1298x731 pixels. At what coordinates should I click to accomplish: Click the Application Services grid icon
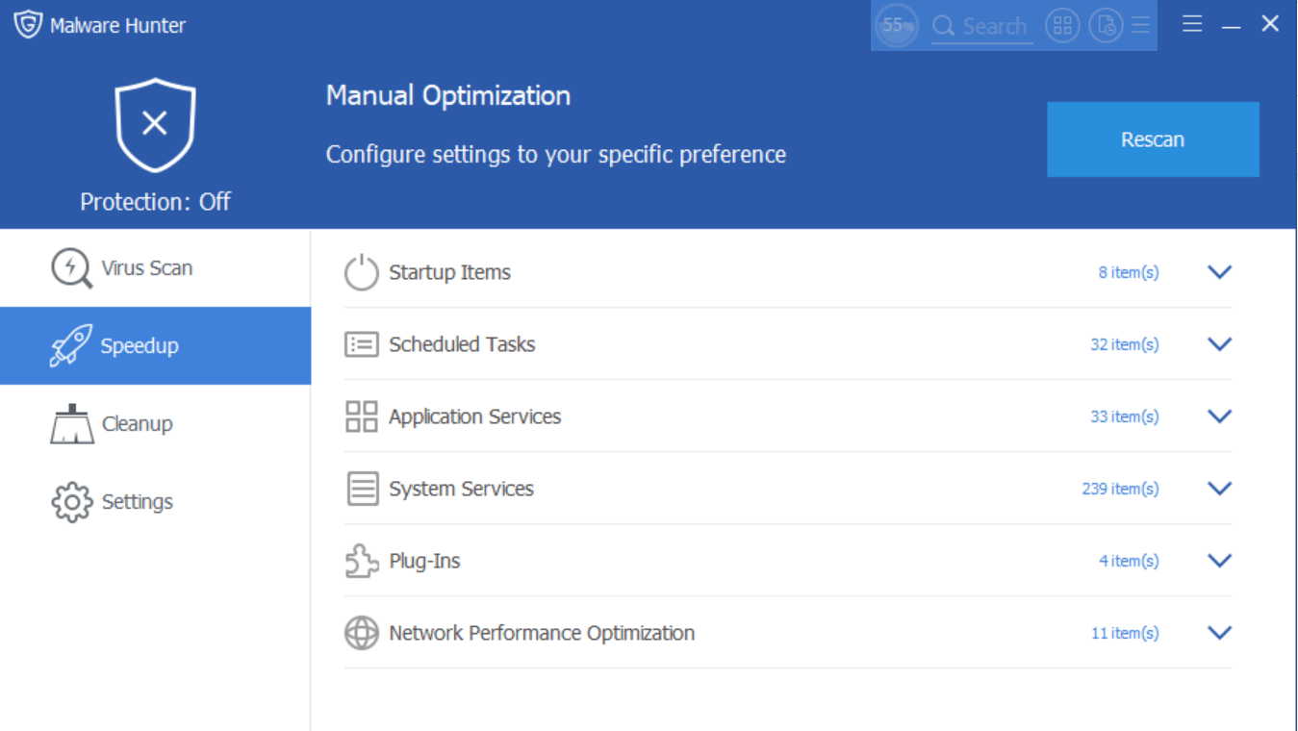tap(361, 416)
